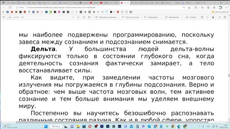This screenshot has height=129, width=230.
Task: Switch to the Google browser tab
Action: click(x=74, y=3)
